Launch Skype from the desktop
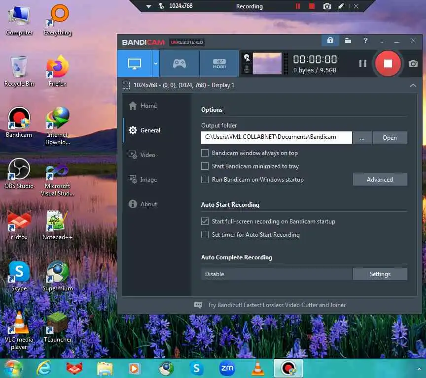This screenshot has height=378, width=426. pos(19,276)
